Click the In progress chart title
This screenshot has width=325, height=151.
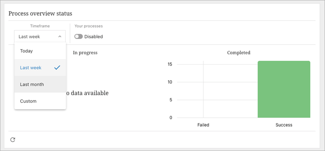[x=85, y=53]
